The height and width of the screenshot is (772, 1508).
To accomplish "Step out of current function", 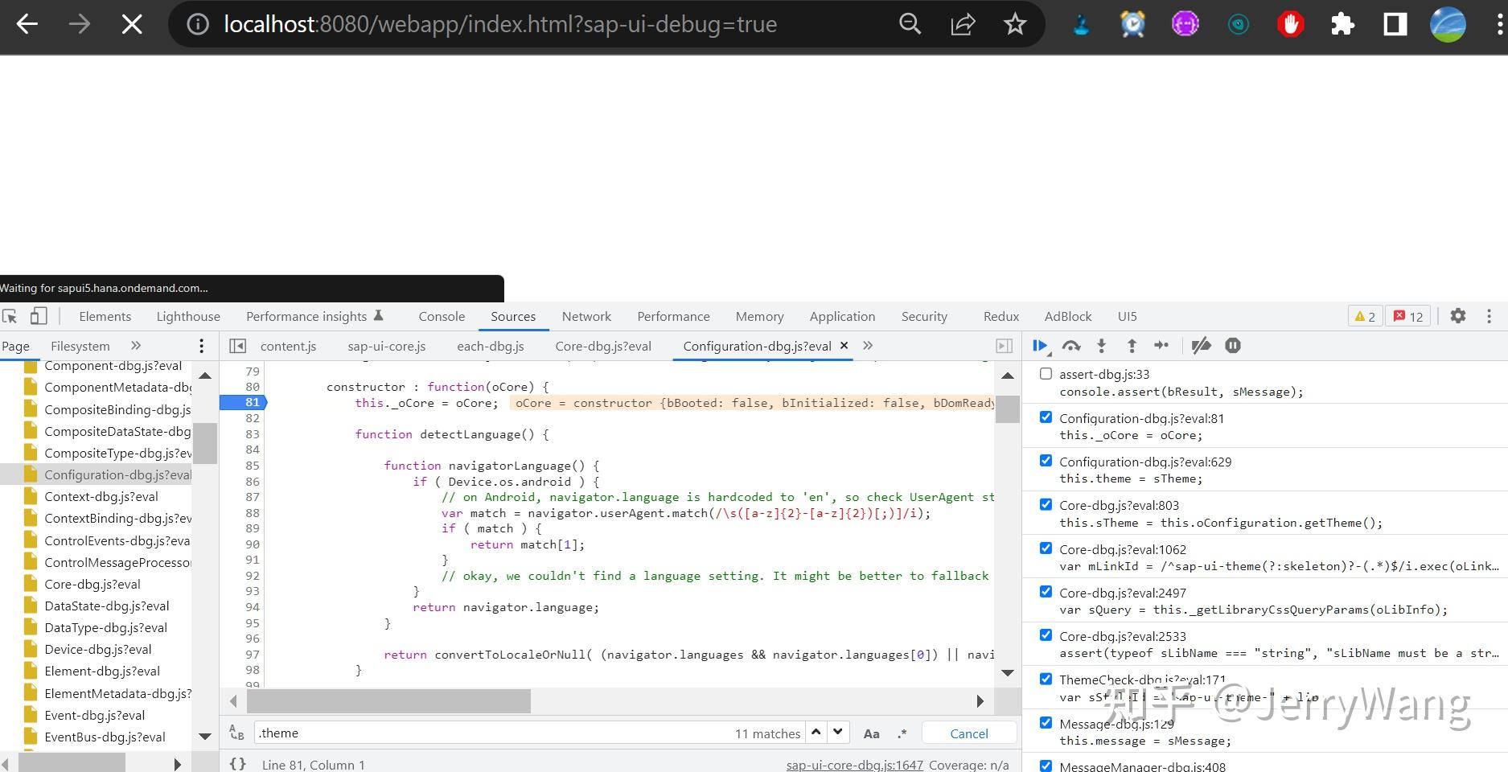I will (x=1132, y=347).
